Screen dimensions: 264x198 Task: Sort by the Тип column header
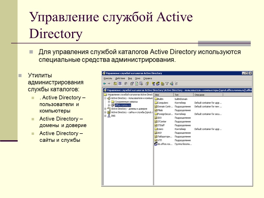(184, 95)
